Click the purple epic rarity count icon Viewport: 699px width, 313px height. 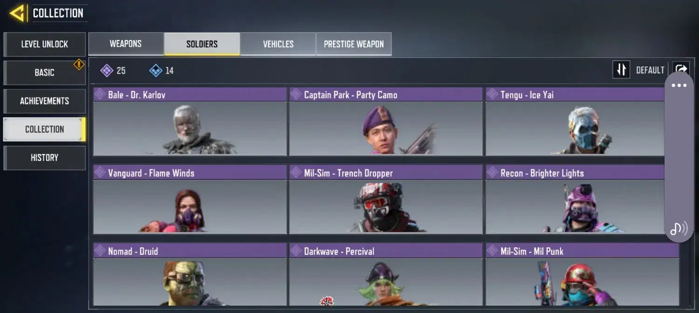[x=107, y=71]
